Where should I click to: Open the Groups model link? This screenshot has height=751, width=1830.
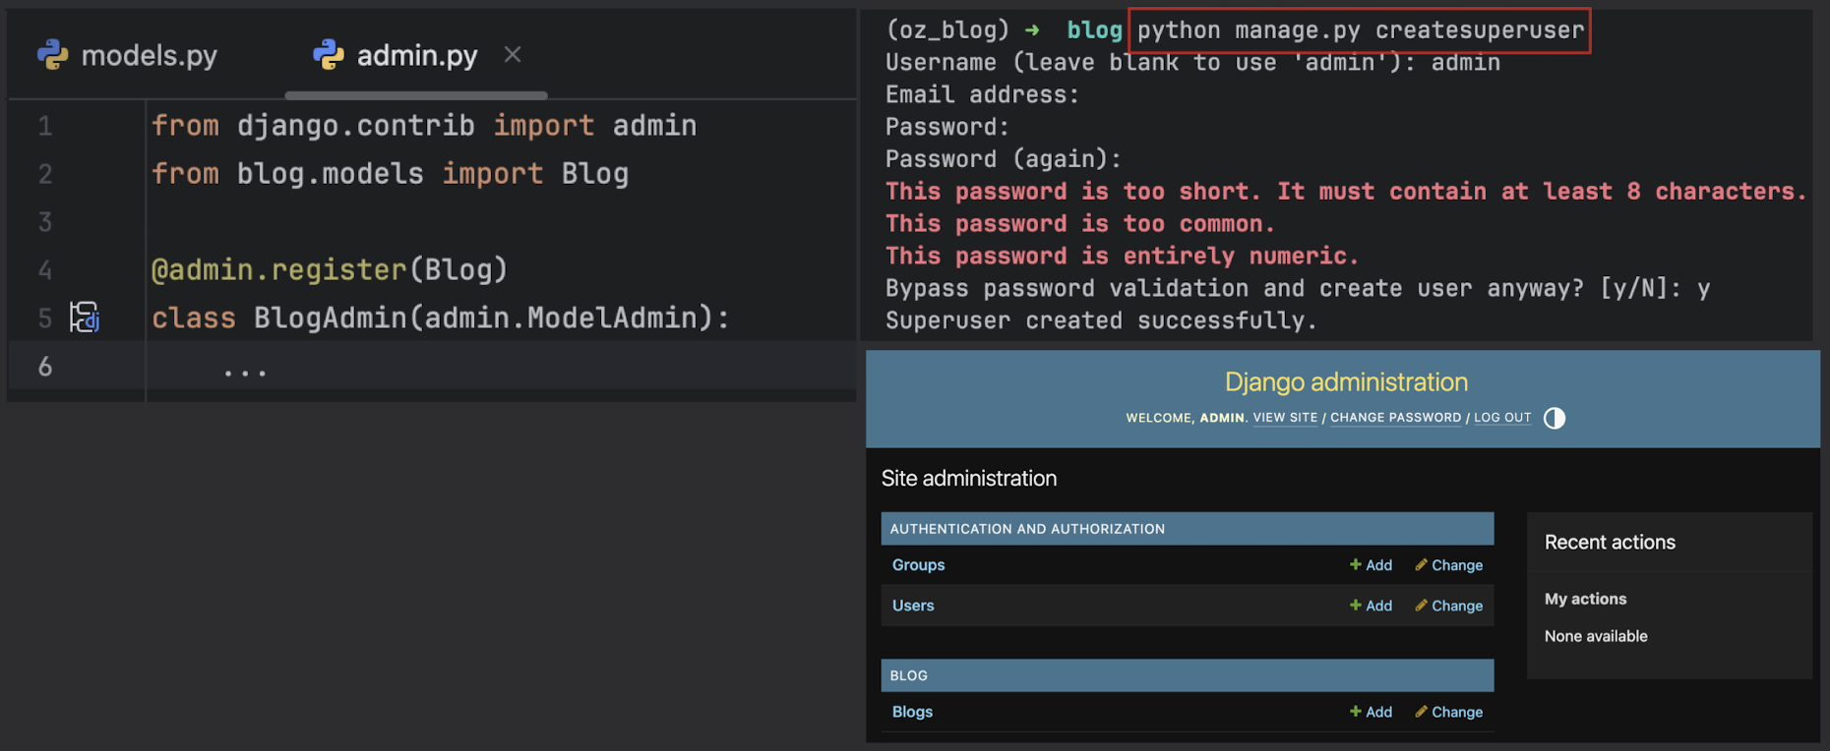click(x=918, y=565)
